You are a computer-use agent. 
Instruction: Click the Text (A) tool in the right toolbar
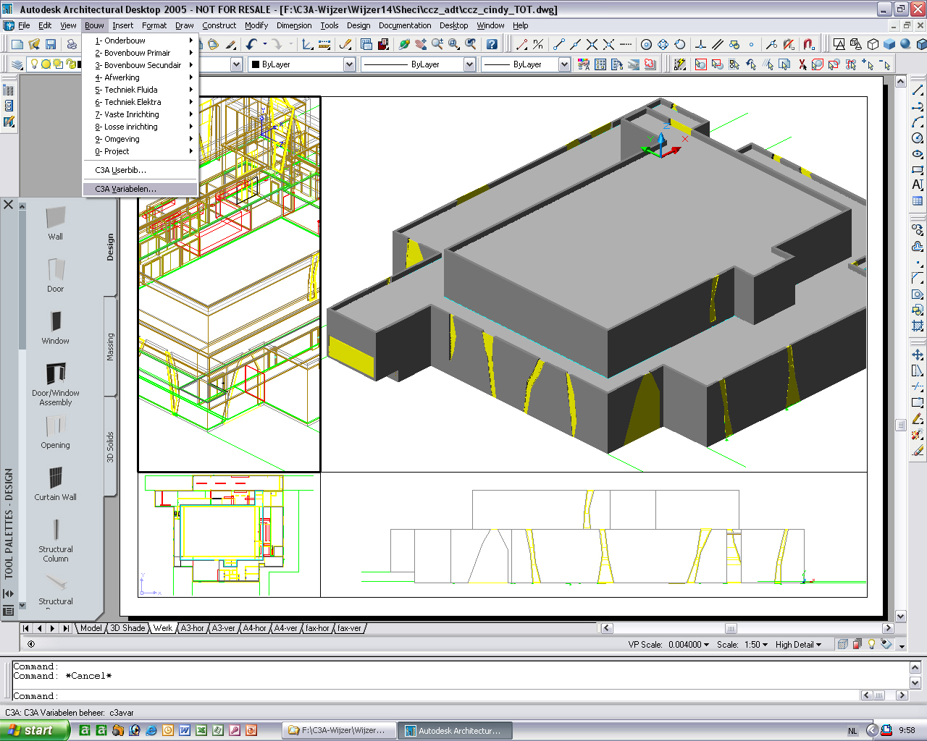coord(918,185)
